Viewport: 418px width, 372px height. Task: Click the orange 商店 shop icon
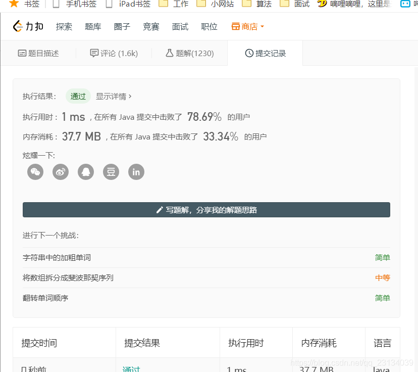[236, 26]
